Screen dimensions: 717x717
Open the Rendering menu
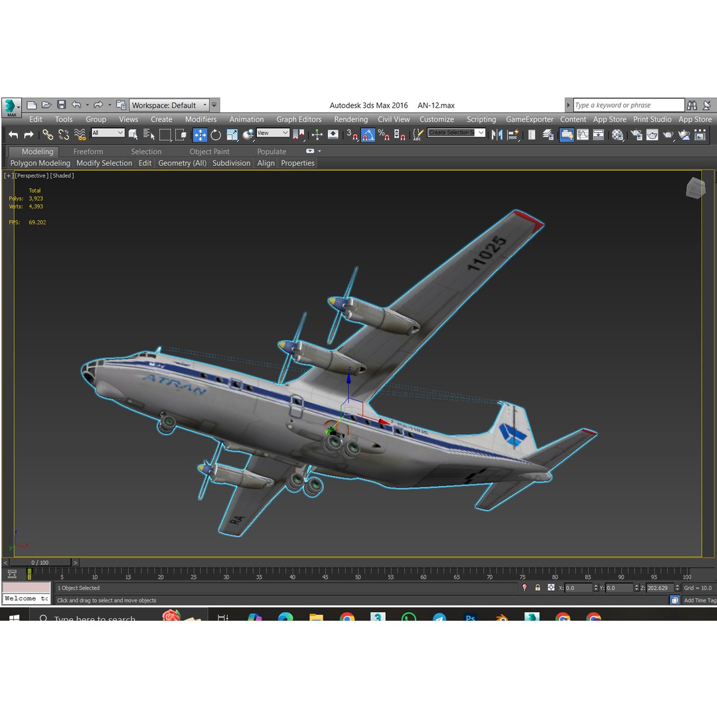click(351, 119)
